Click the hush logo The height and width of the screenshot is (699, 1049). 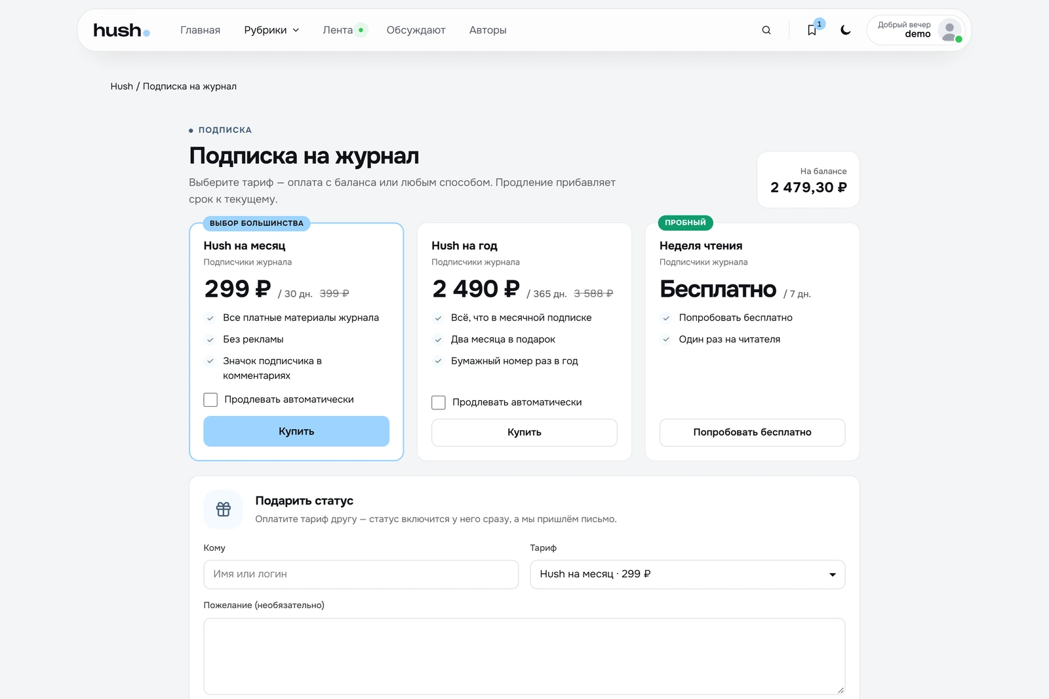pos(121,30)
